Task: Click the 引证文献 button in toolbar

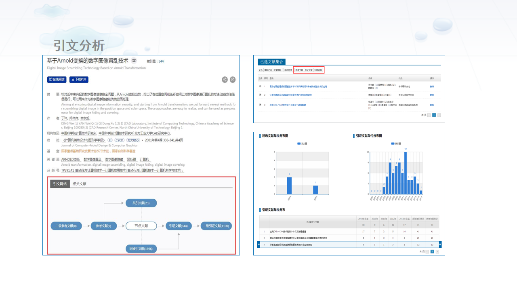Action: (x=309, y=70)
